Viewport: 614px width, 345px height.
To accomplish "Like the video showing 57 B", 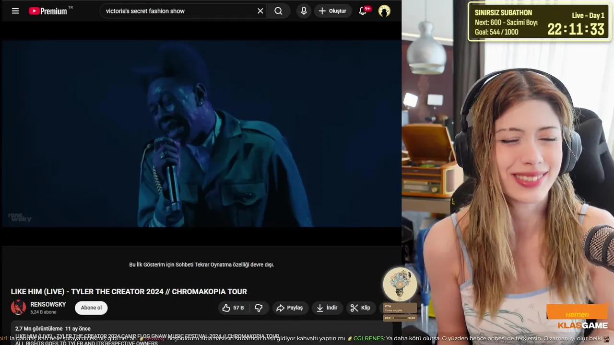I will (233, 308).
